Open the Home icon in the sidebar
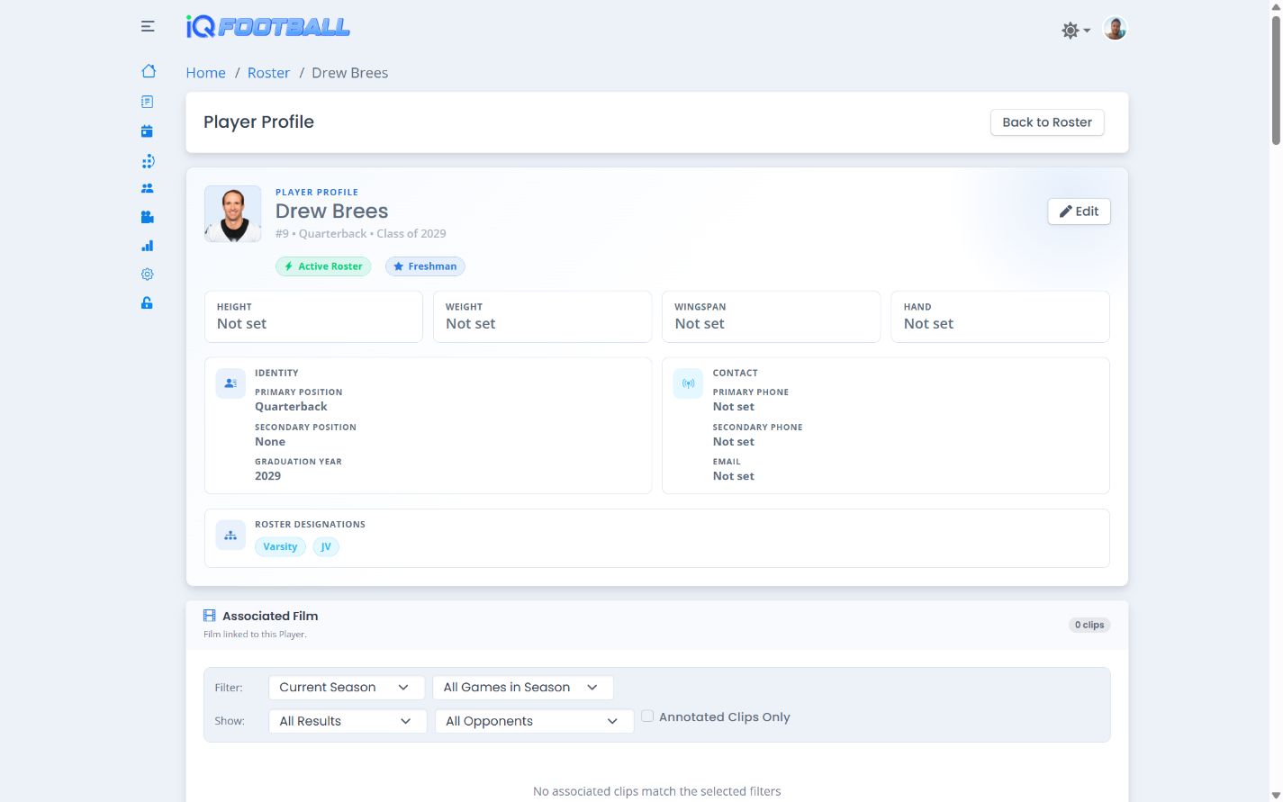1283x802 pixels. (x=149, y=71)
